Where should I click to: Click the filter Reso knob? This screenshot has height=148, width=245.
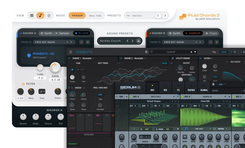tap(31, 91)
